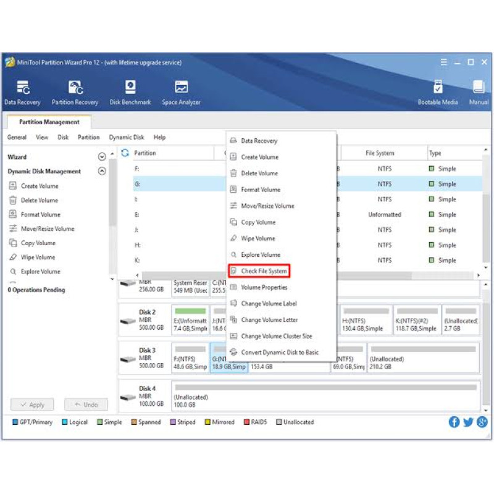The image size is (494, 494).
Task: Switch to Partition Management tab
Action: click(x=49, y=122)
